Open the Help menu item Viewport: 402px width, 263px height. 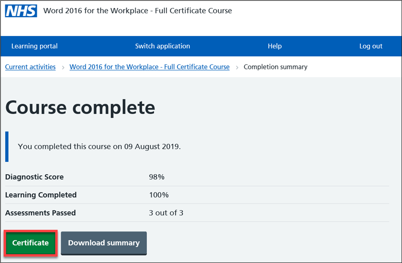275,46
